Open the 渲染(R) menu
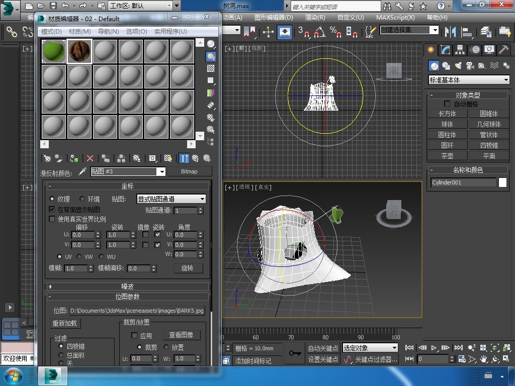The width and height of the screenshot is (515, 386). pos(315,18)
